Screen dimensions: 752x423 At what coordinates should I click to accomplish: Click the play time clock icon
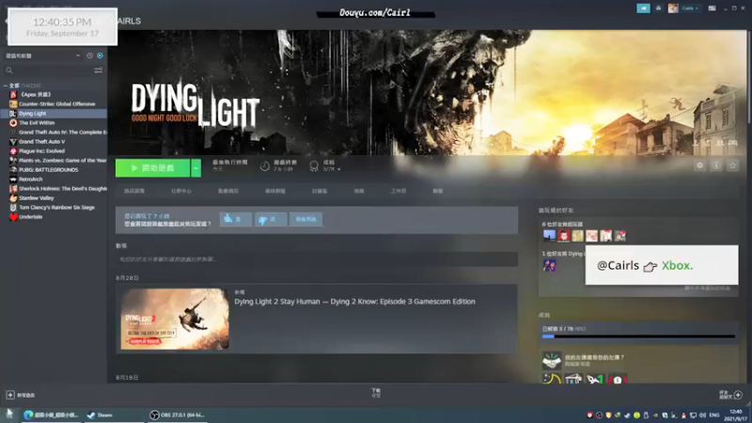click(264, 166)
